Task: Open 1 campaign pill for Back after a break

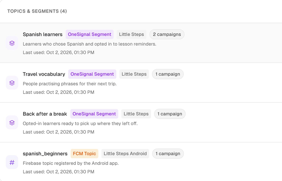Action: click(170, 114)
